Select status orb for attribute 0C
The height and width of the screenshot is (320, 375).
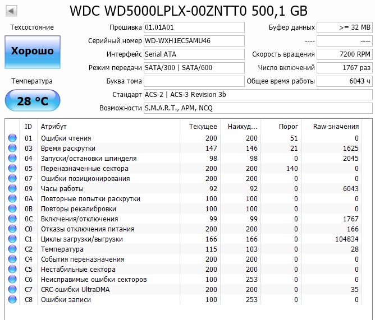[12, 219]
